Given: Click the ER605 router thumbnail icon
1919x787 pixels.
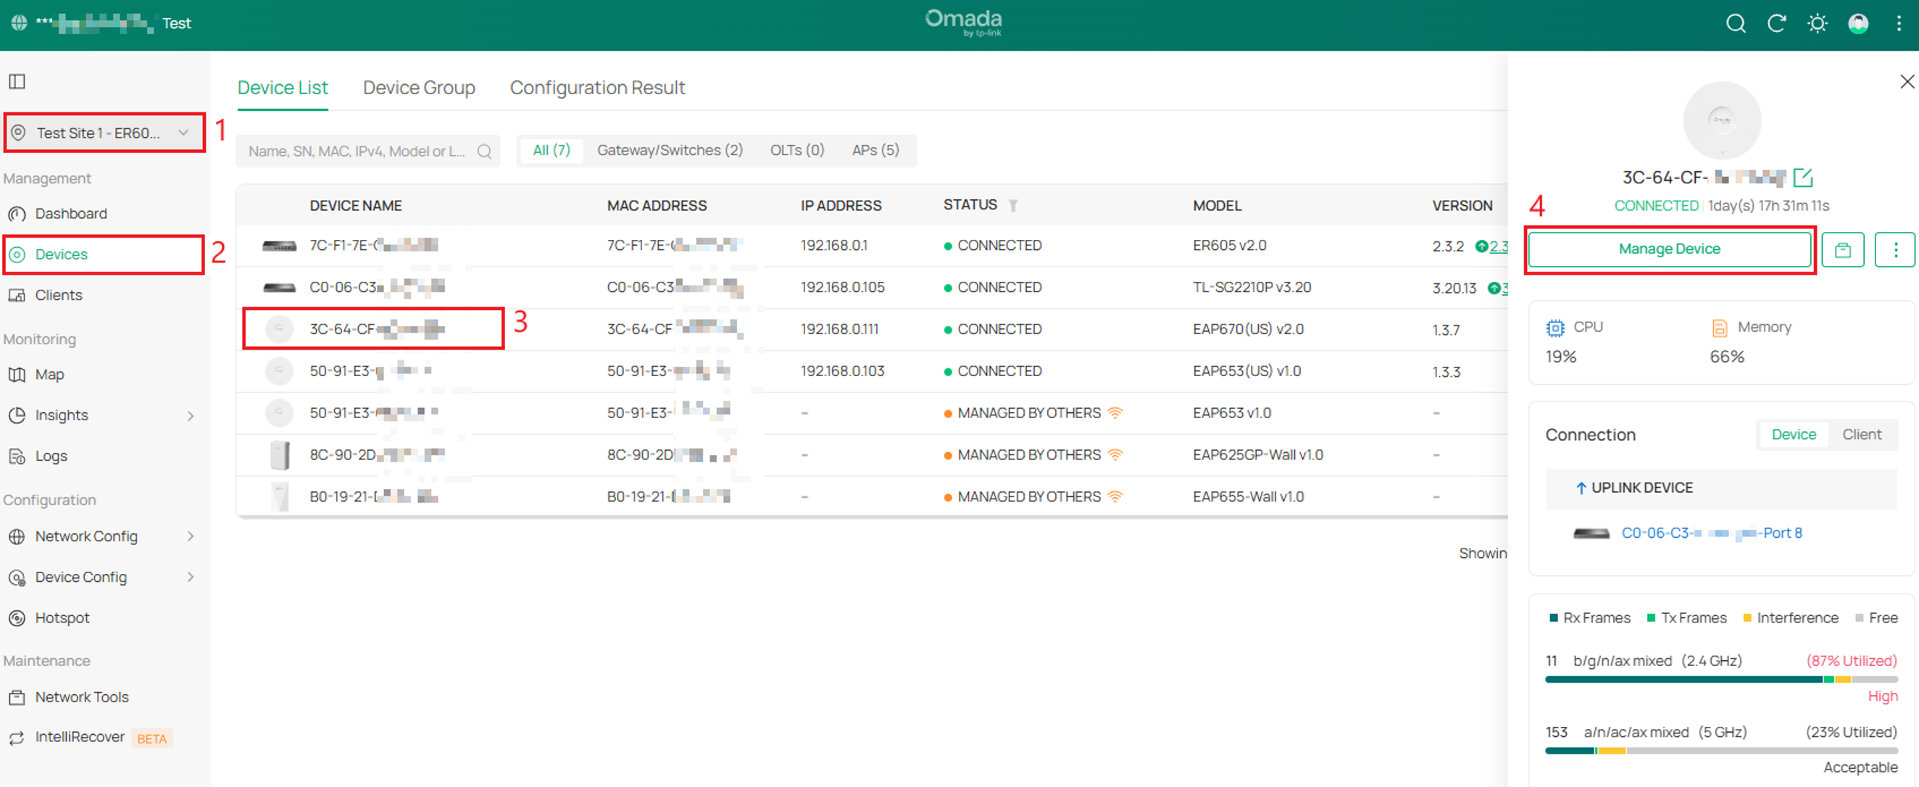Looking at the screenshot, I should tap(279, 246).
